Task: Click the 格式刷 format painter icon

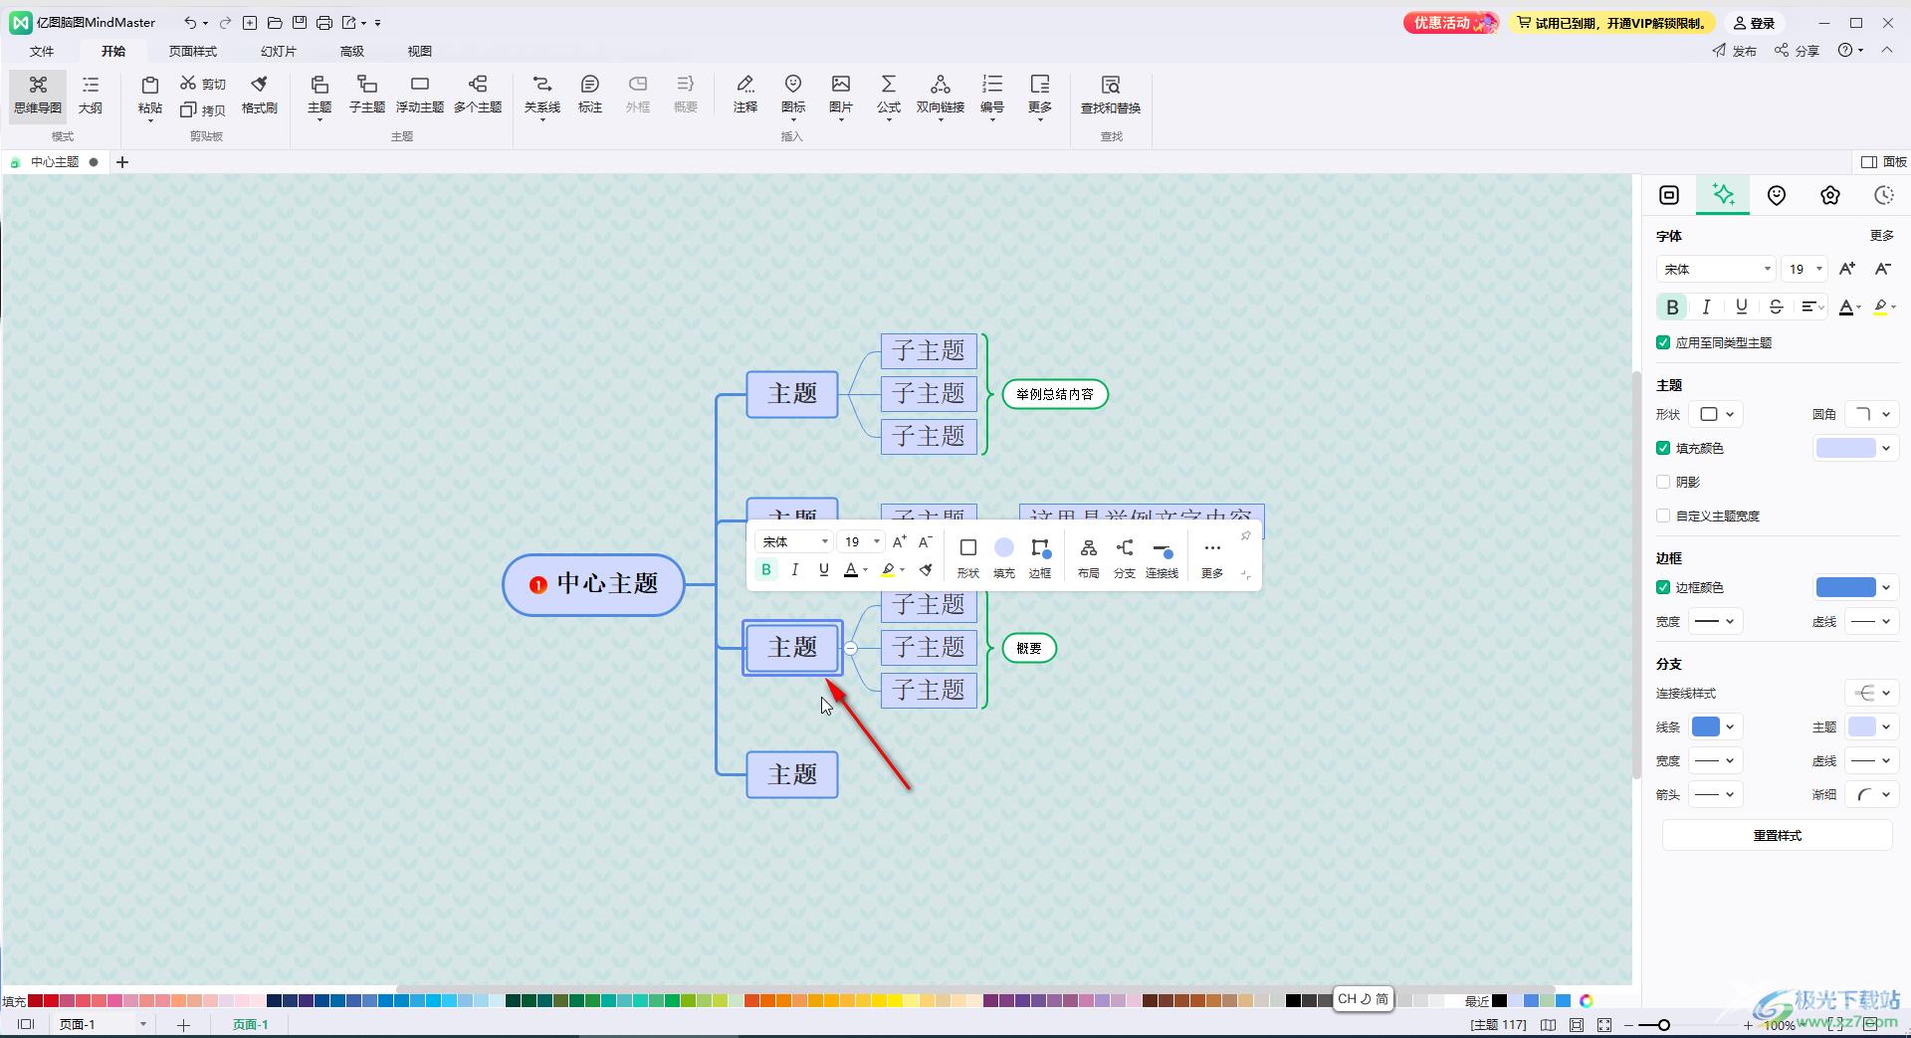Action: (x=259, y=96)
